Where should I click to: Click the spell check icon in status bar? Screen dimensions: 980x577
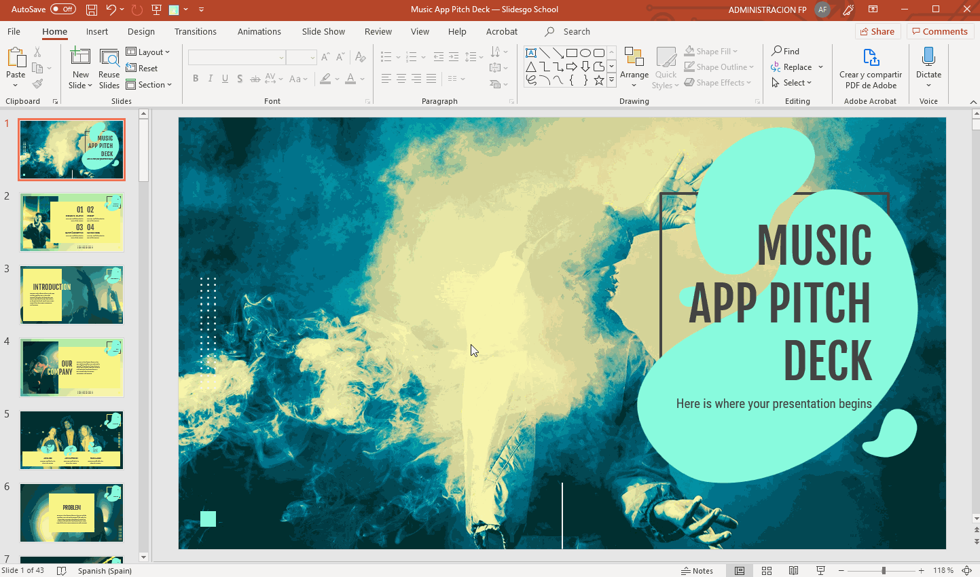60,571
